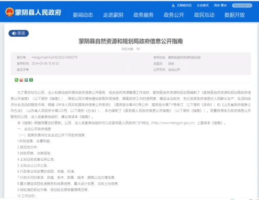Click the fourth share icon, dark green
Viewport: 259px width, 200px height.
click(x=31, y=80)
